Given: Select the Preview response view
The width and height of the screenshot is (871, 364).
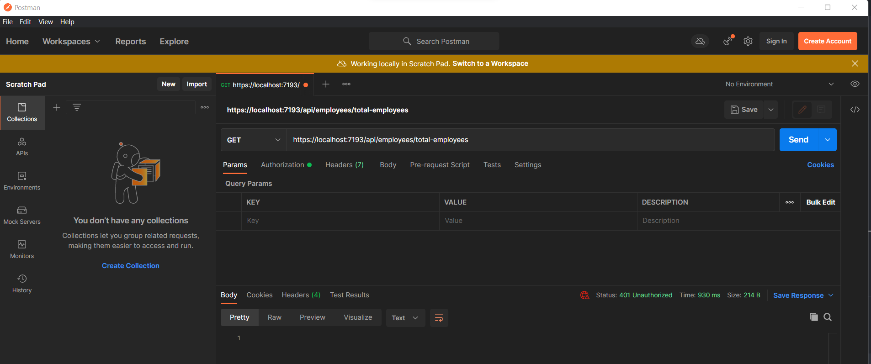Looking at the screenshot, I should tap(313, 317).
